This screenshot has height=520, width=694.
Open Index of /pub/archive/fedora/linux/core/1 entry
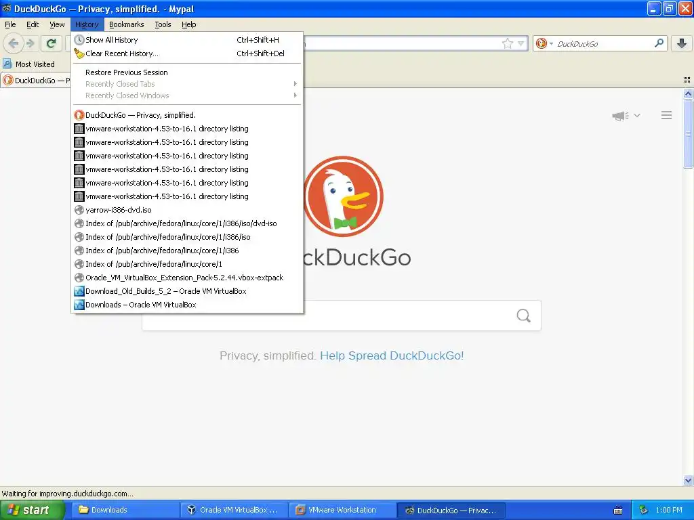(x=187, y=264)
